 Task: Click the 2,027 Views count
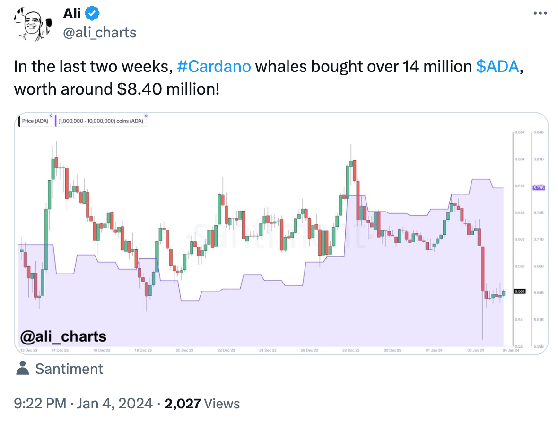[202, 404]
